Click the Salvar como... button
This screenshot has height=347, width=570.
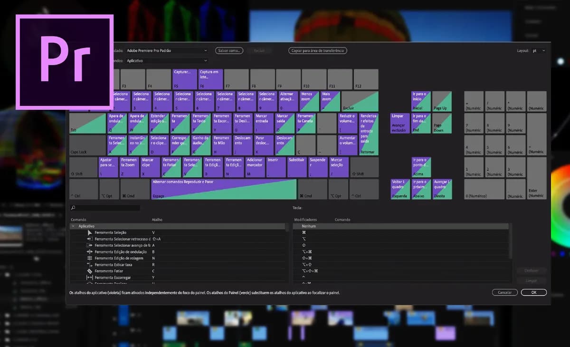tap(229, 50)
